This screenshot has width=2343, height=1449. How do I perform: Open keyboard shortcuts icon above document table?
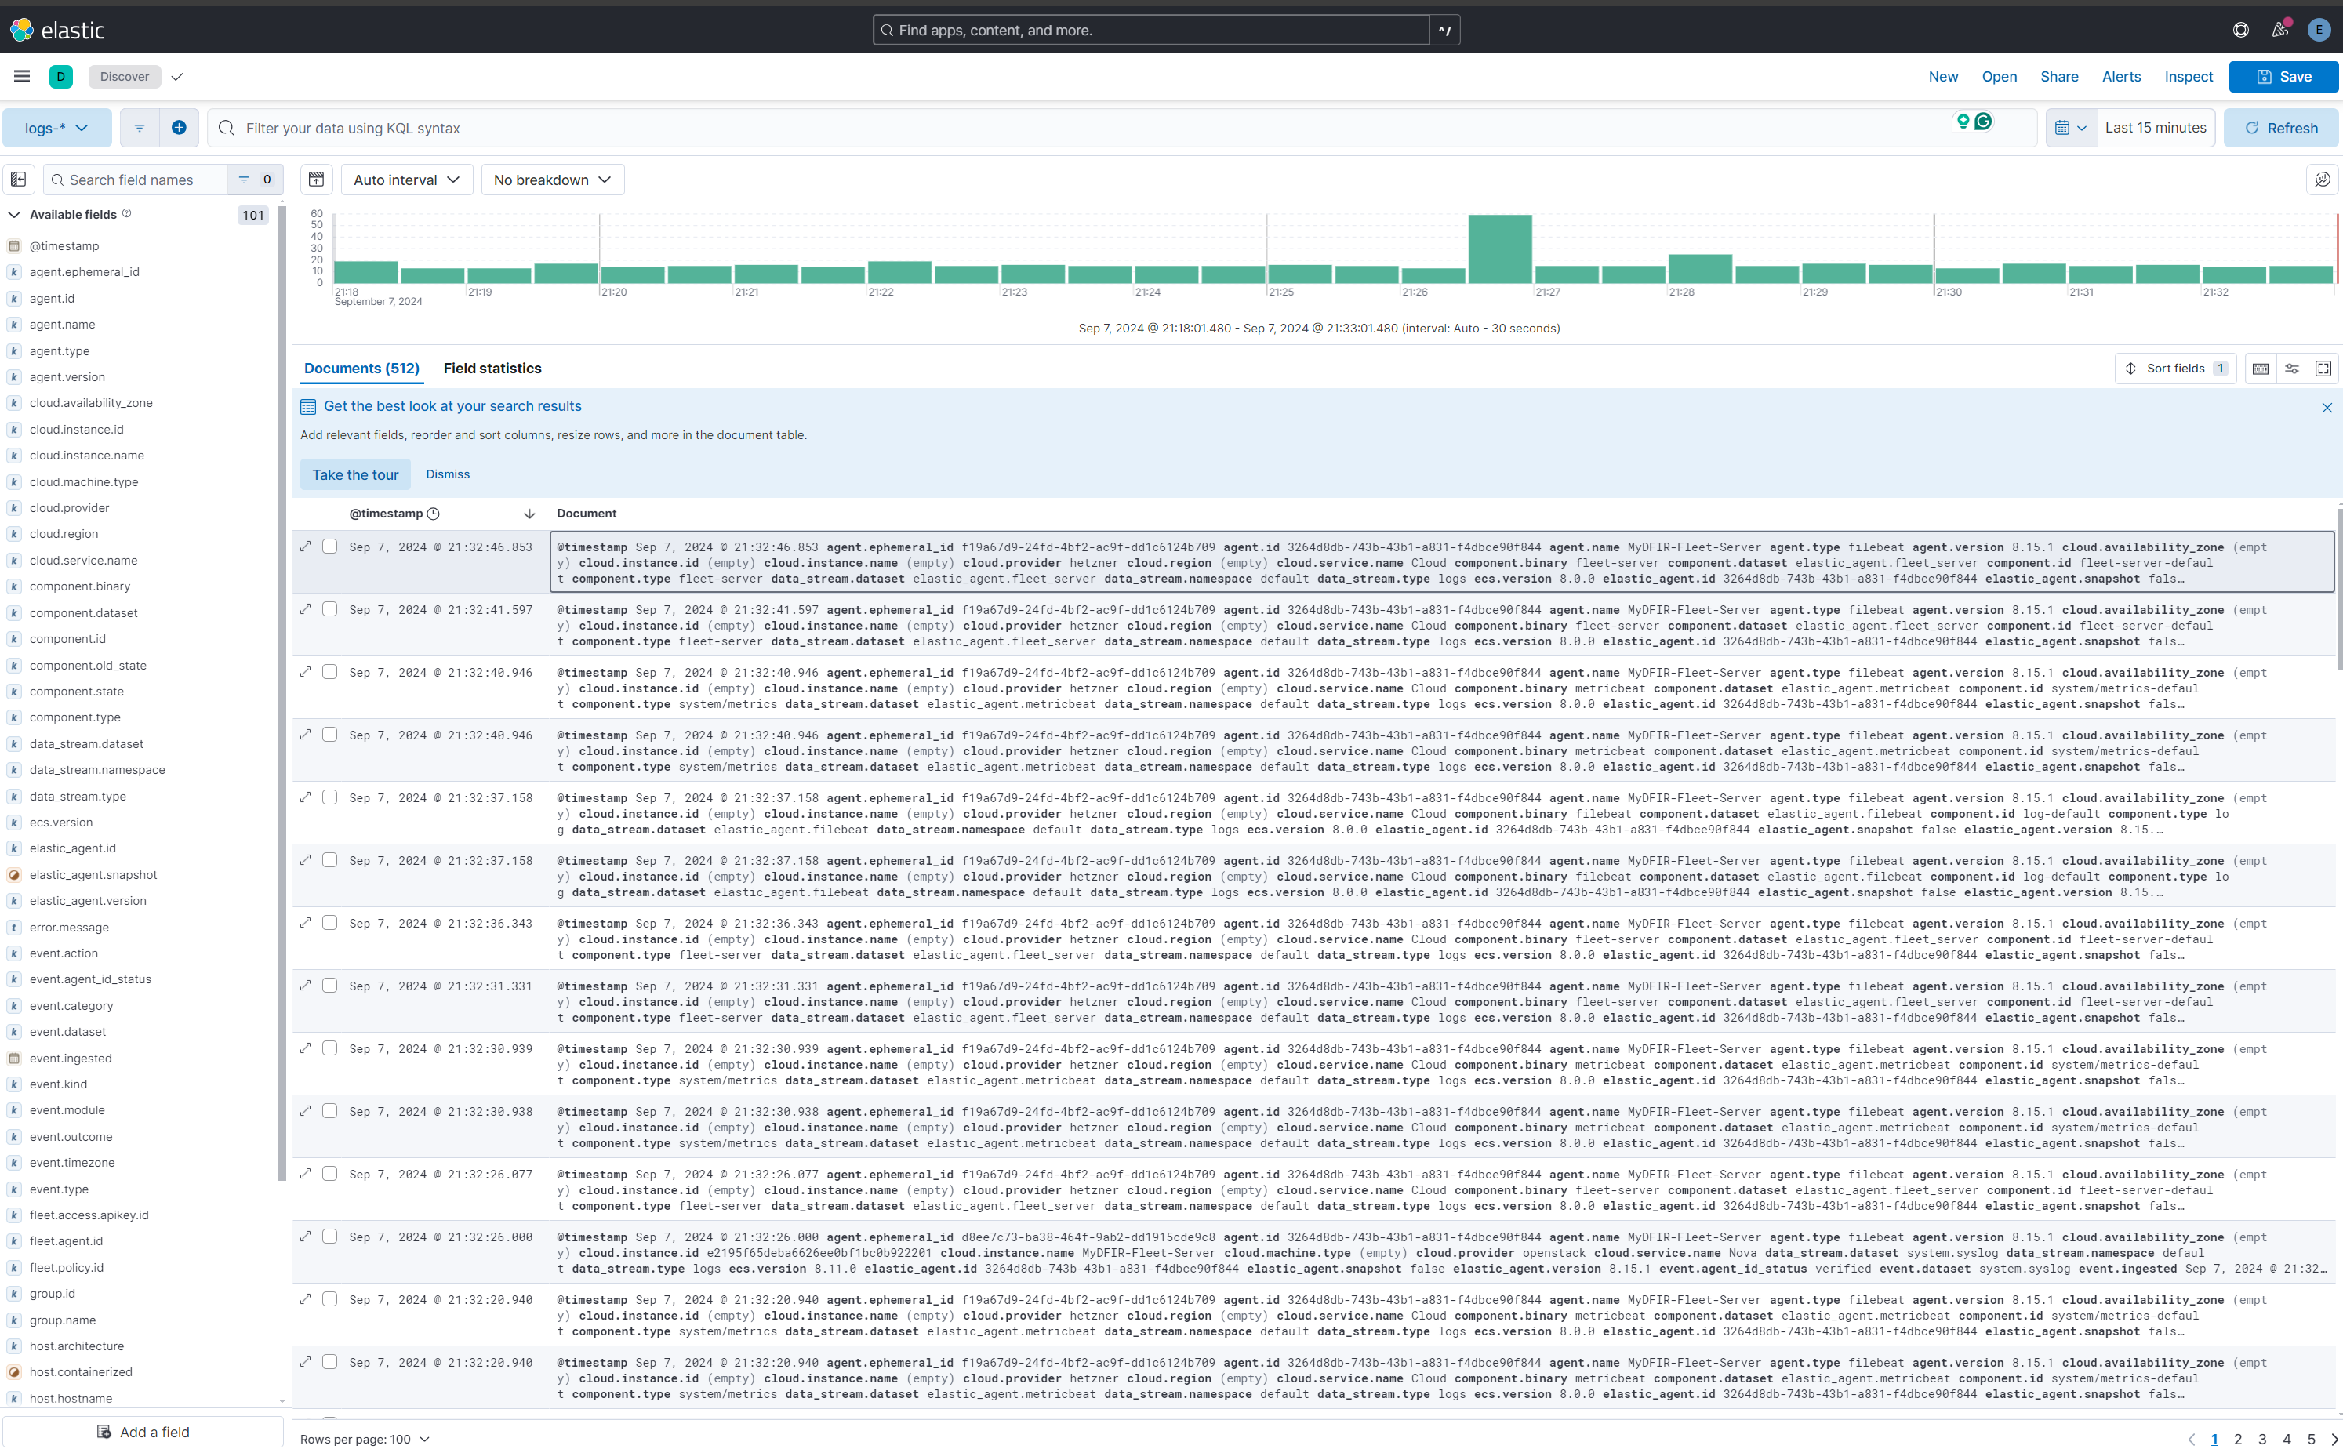tap(2260, 368)
